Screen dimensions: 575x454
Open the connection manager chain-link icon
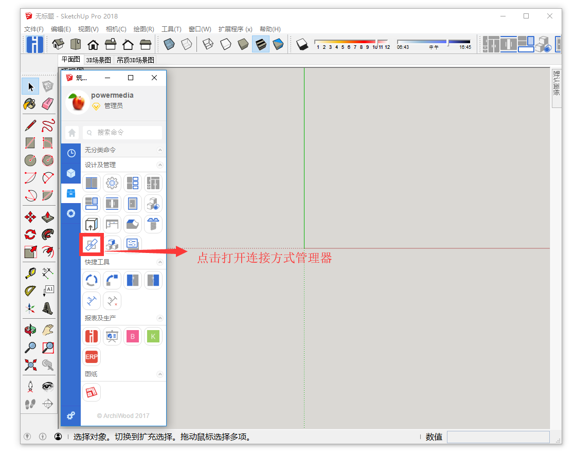[92, 245]
